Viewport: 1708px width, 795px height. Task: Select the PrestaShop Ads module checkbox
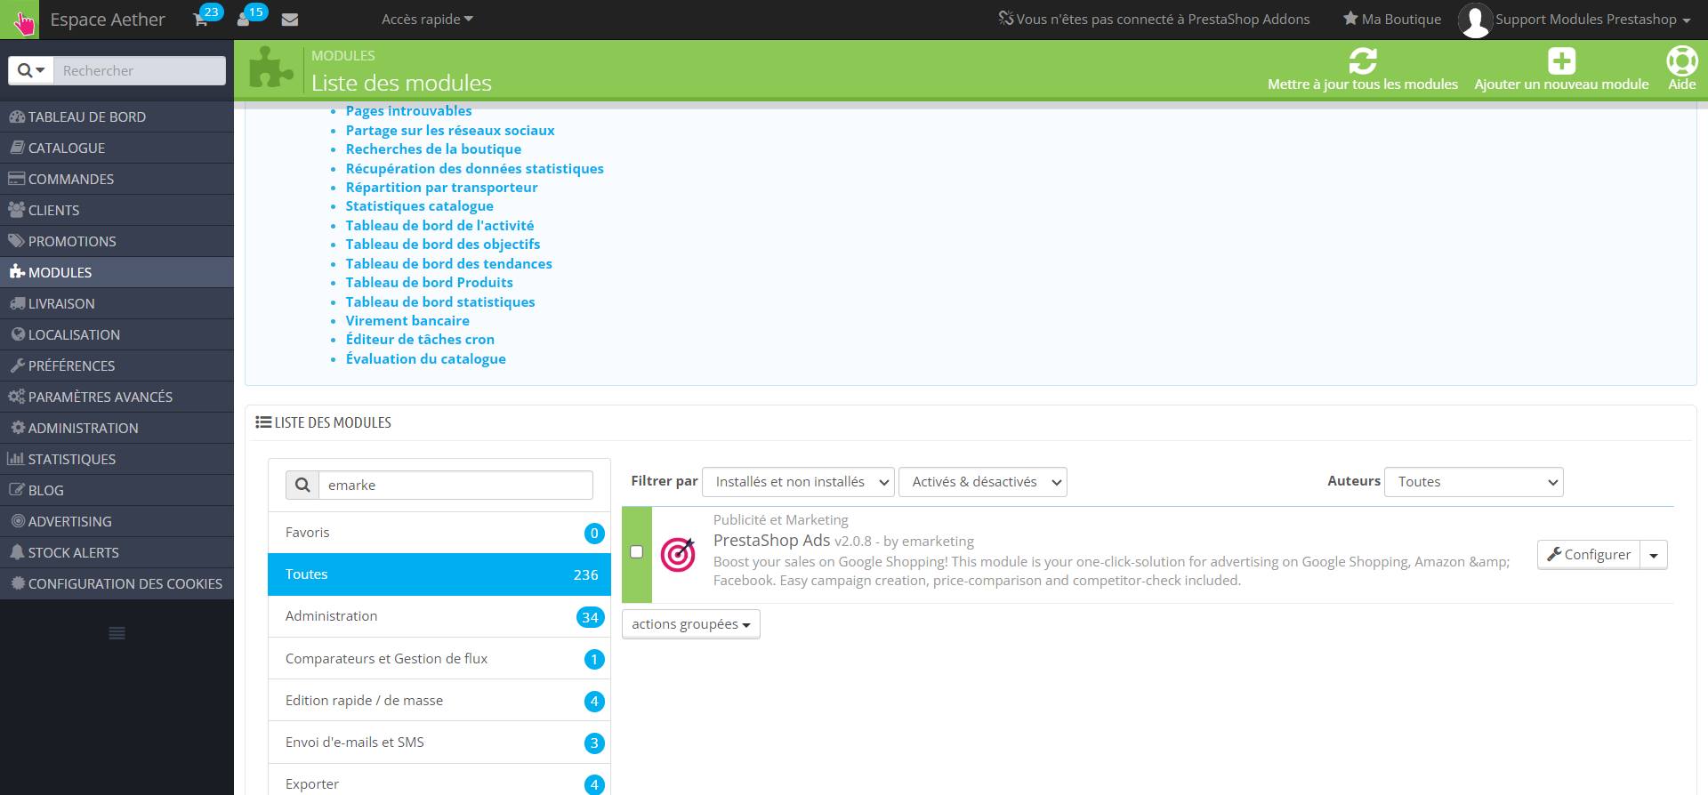pyautogui.click(x=637, y=551)
